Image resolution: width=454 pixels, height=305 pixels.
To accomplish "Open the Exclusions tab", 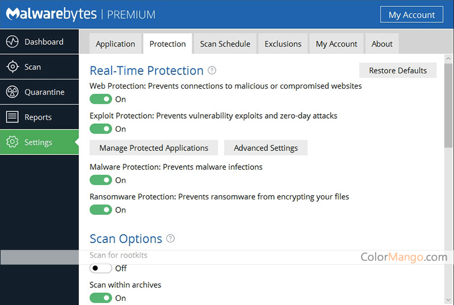I will tap(283, 44).
